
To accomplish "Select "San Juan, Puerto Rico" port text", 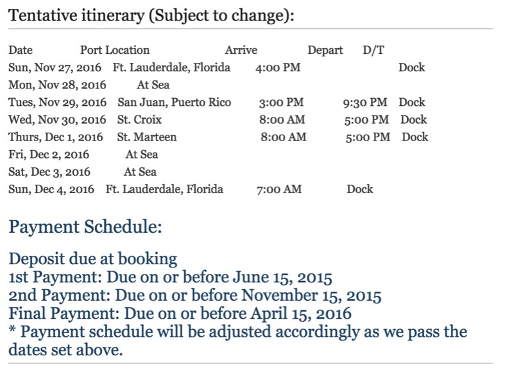I will 175,103.
